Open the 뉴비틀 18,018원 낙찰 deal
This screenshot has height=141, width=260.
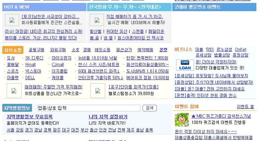click(x=97, y=58)
